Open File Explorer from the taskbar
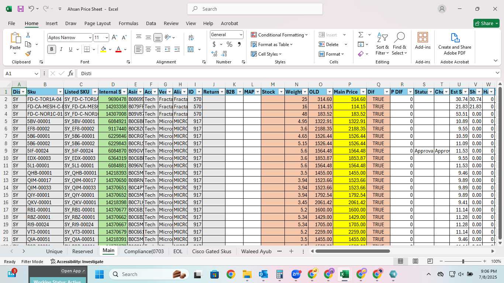The image size is (504, 283). coord(247,274)
